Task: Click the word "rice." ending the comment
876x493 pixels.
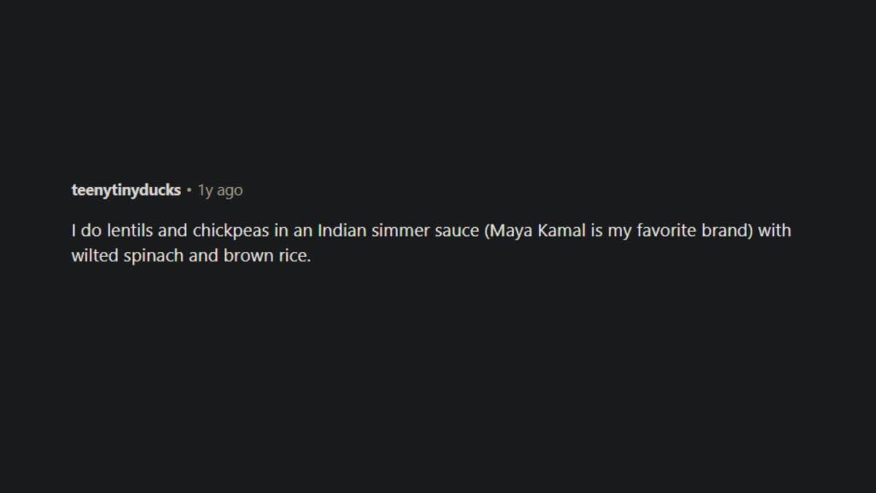Action: click(293, 257)
